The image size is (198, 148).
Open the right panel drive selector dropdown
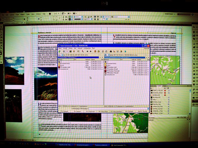coord(106,55)
